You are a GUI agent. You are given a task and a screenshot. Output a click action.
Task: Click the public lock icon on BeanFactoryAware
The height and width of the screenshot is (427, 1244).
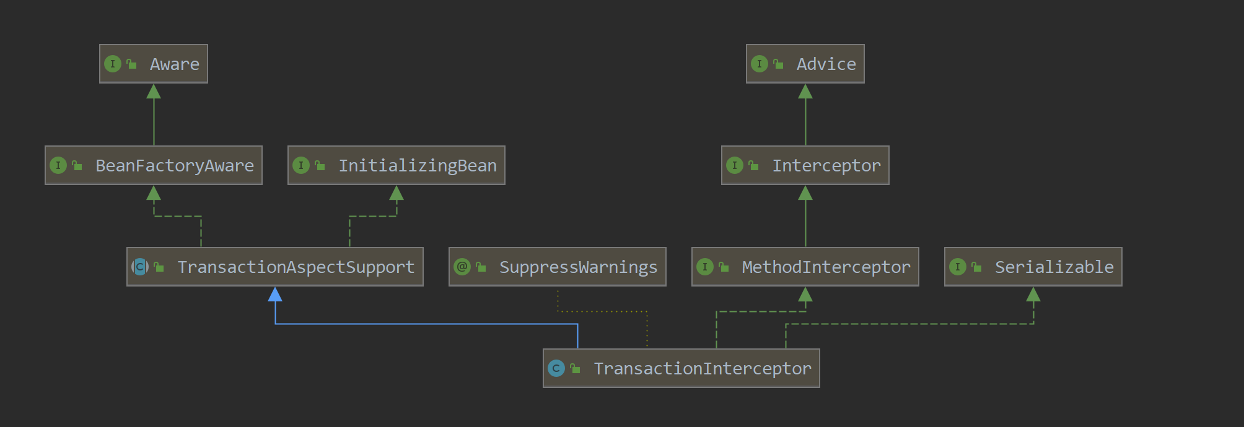77,165
